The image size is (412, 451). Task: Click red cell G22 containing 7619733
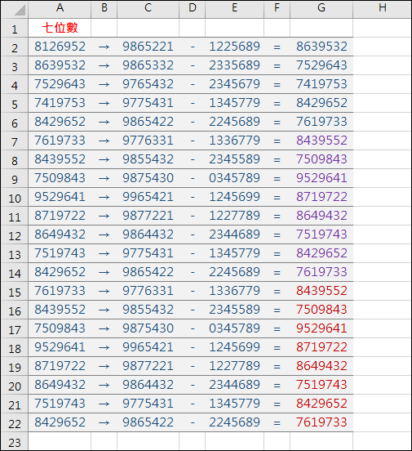321,422
